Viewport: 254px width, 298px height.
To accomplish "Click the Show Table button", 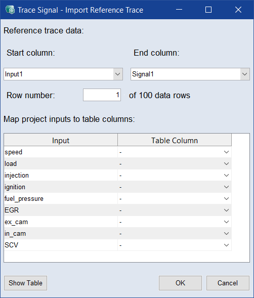I will click(x=25, y=283).
